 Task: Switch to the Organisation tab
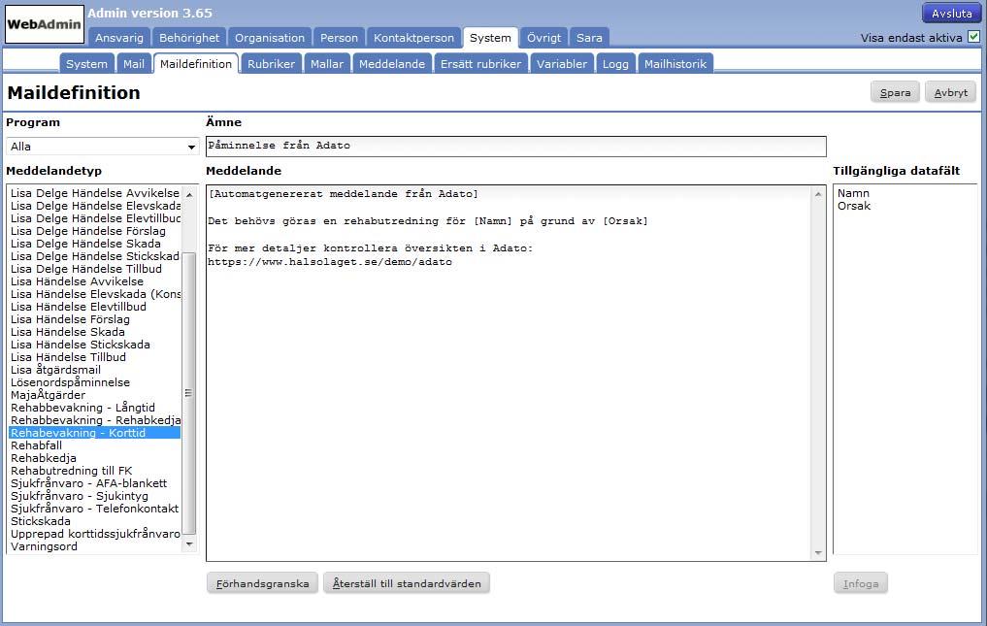pos(270,38)
